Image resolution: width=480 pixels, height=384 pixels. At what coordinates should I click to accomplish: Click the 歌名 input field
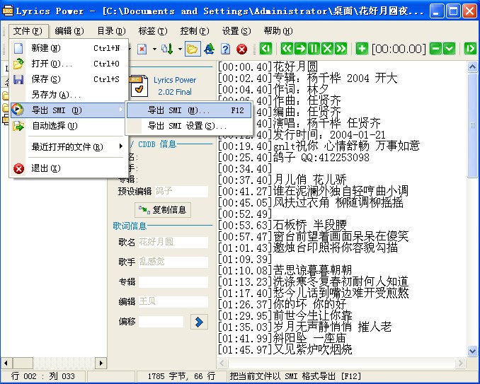coord(173,241)
